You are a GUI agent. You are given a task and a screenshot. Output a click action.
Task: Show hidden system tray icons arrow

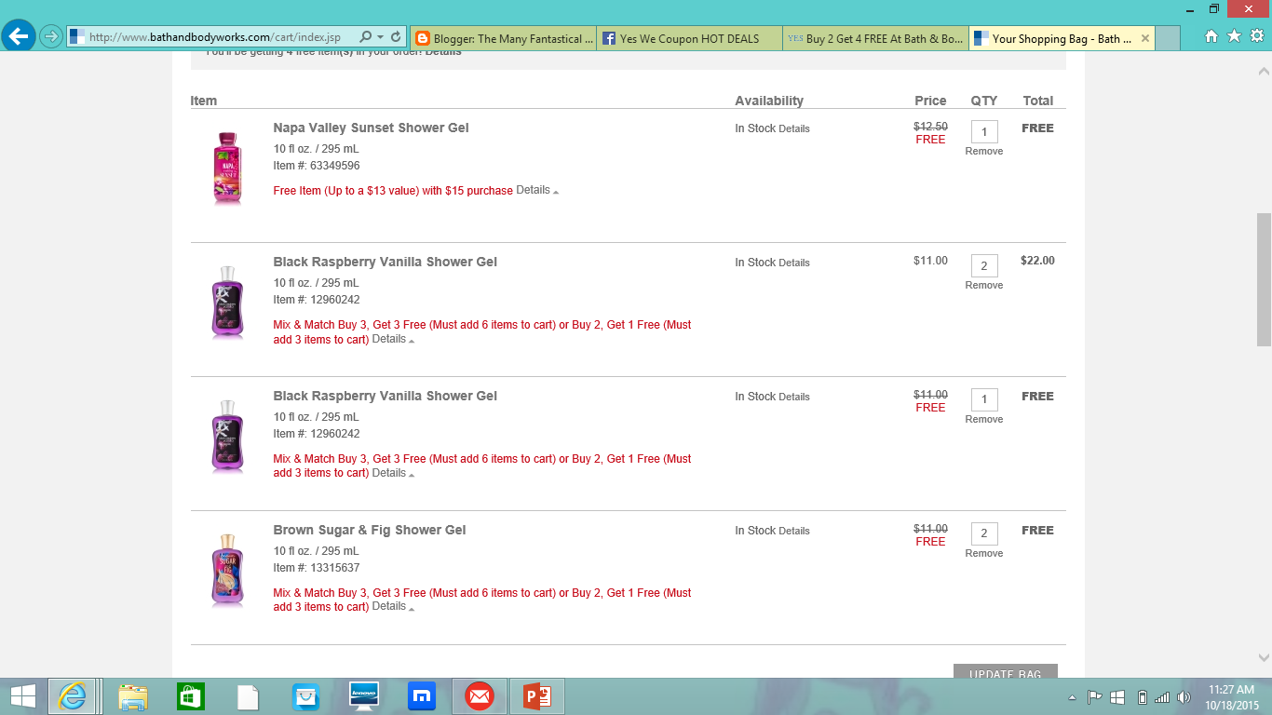(1073, 697)
